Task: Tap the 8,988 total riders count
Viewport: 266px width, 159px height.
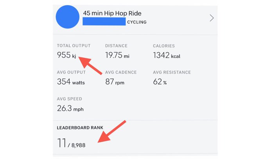Action: coord(78,145)
